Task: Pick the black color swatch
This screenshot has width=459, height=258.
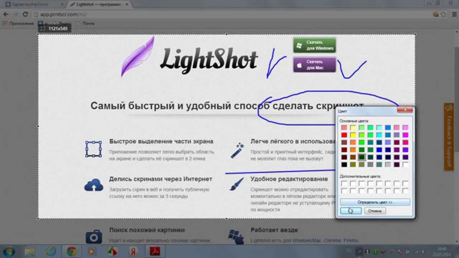Action: click(x=344, y=165)
